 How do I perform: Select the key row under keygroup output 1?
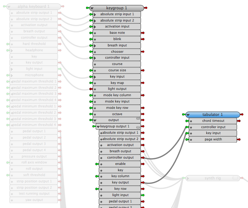[120, 170]
